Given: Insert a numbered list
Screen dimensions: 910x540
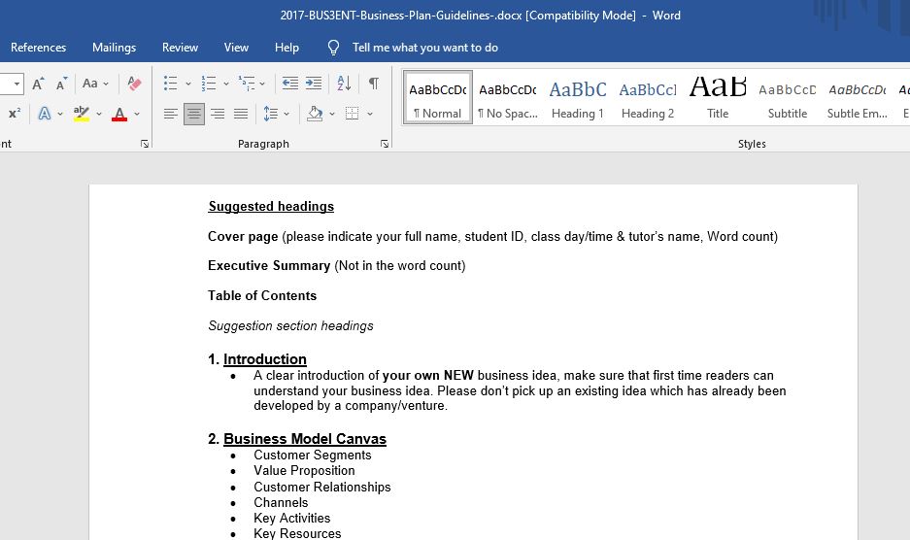Looking at the screenshot, I should pos(209,83).
